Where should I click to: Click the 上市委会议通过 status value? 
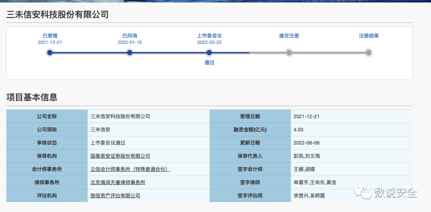point(108,143)
